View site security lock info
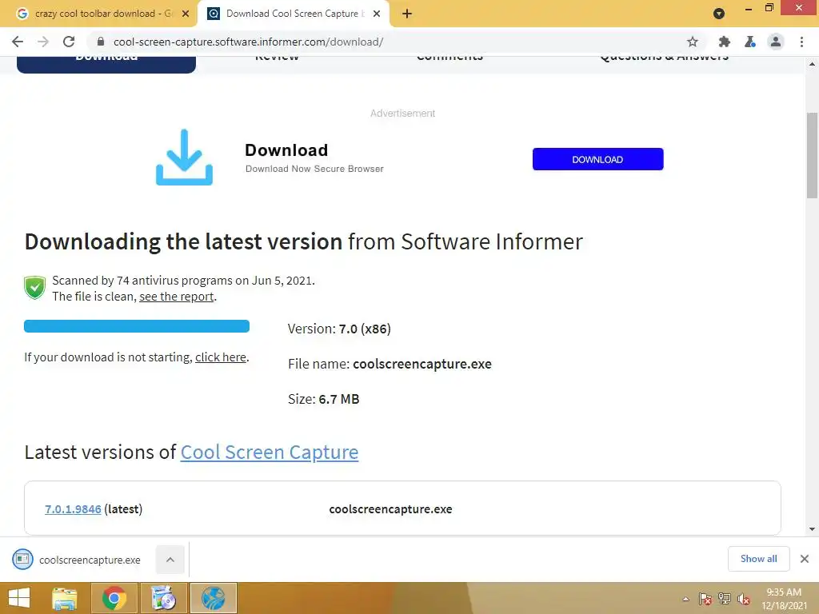Viewport: 819px width, 614px height. pyautogui.click(x=101, y=42)
